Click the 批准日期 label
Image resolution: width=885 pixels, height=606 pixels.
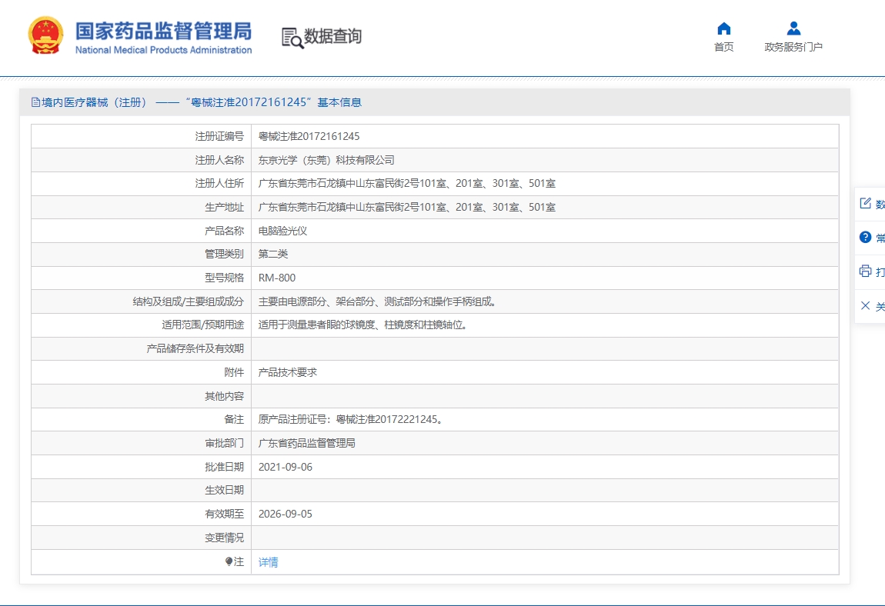(224, 468)
